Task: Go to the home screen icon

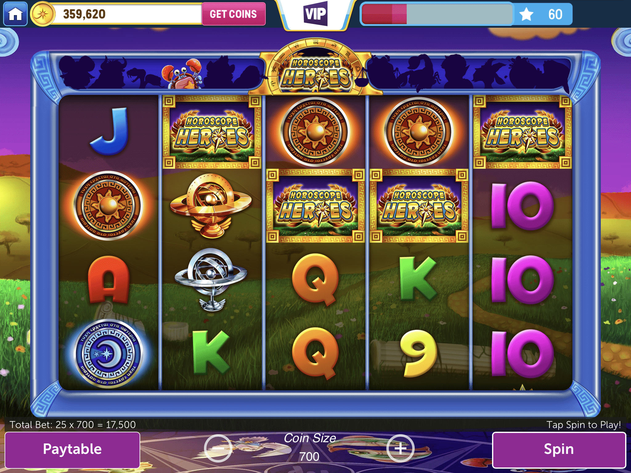Action: (15, 14)
